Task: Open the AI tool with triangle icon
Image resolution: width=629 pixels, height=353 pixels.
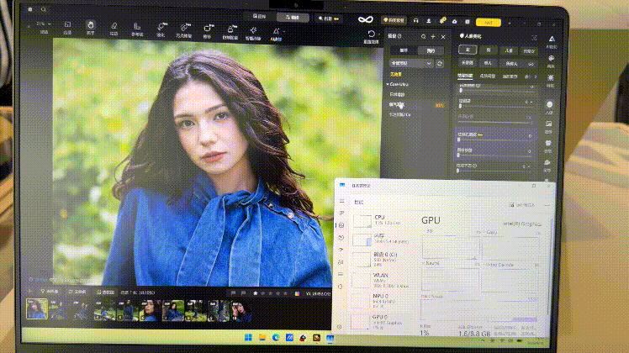Action: pyautogui.click(x=276, y=32)
